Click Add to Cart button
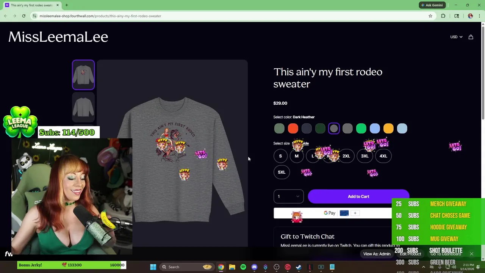485x273 pixels. click(x=358, y=196)
